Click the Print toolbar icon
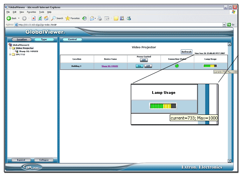 (x=100, y=18)
